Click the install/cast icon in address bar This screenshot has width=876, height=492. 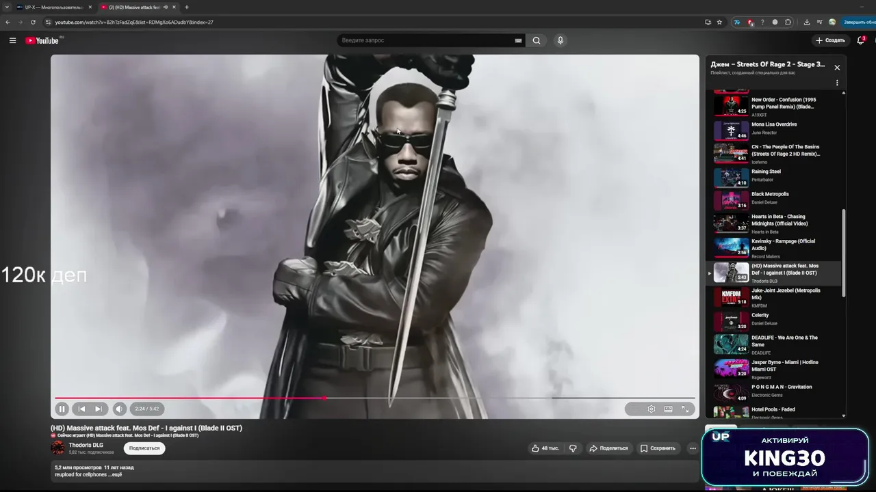point(708,22)
